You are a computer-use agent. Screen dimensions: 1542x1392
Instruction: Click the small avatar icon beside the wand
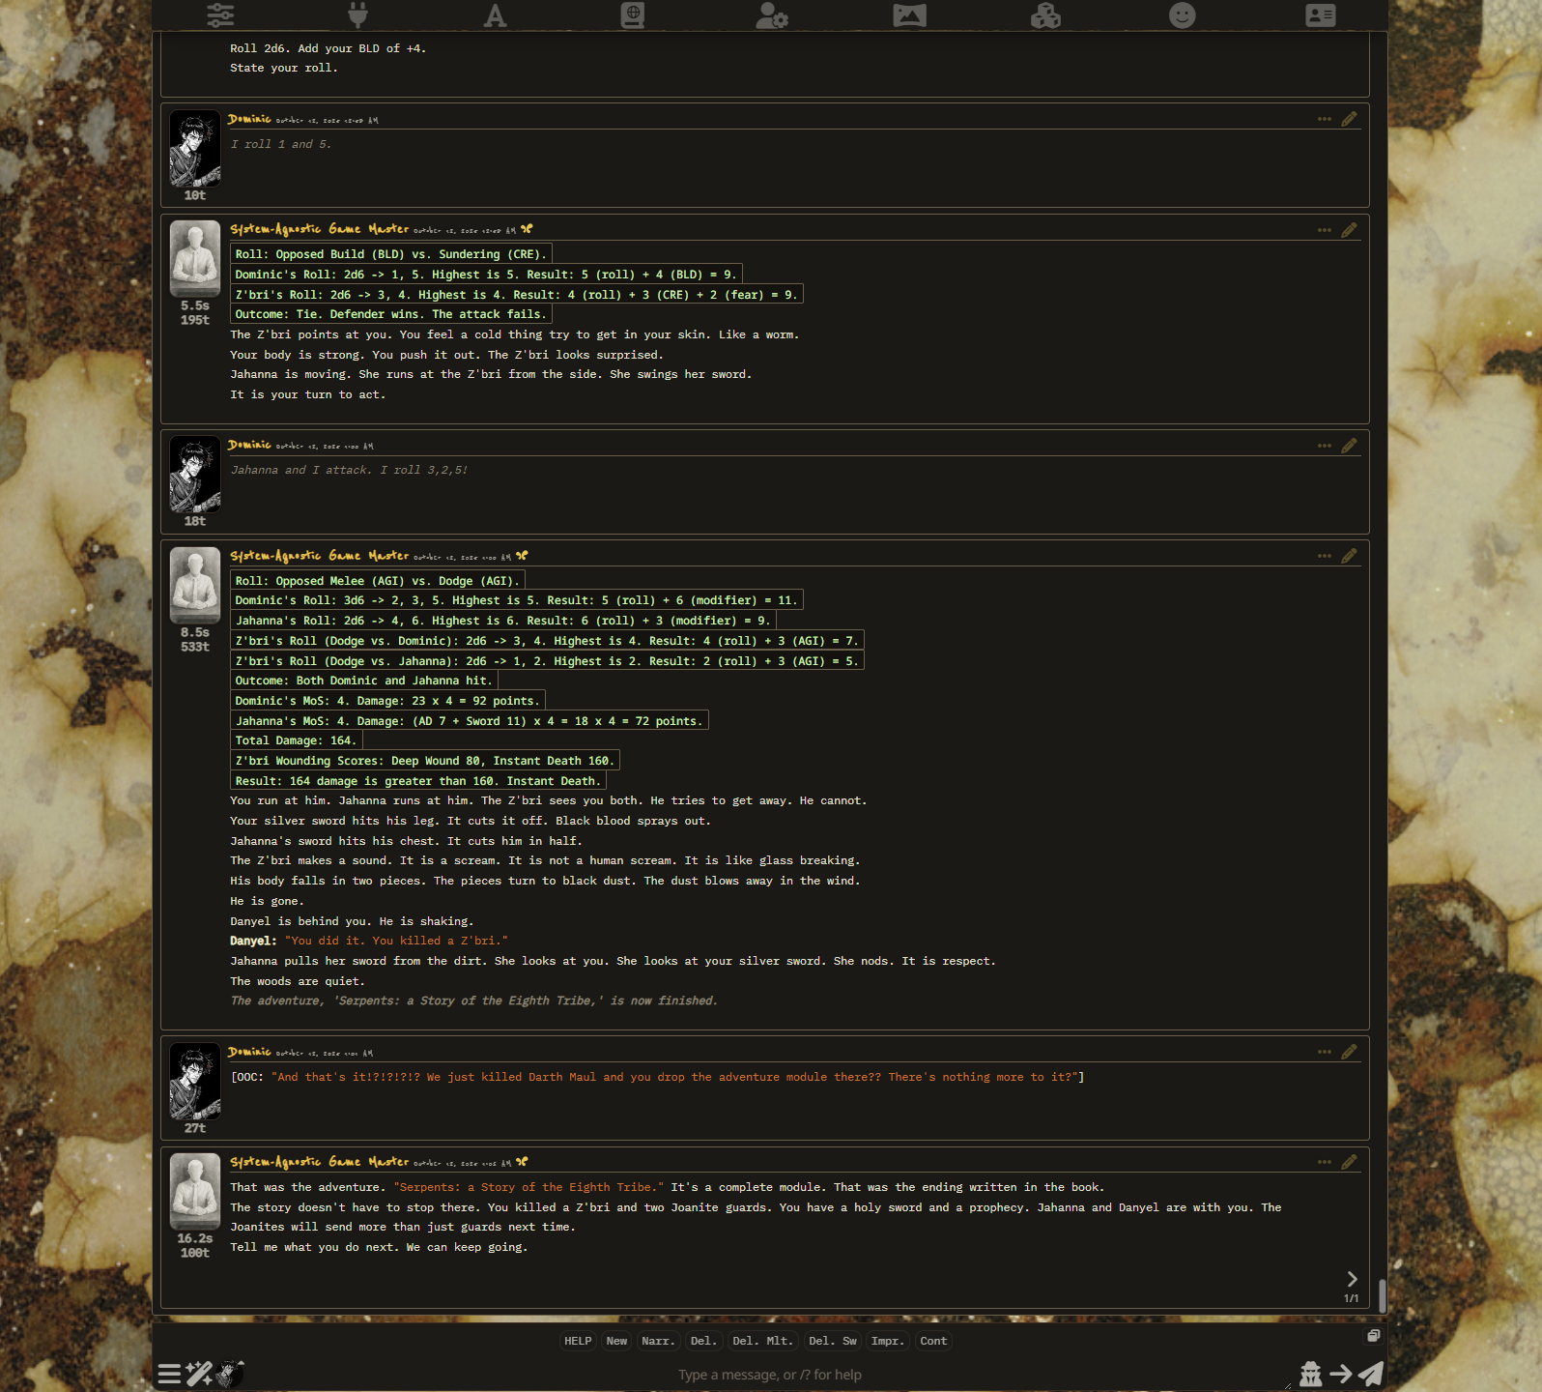pos(230,1373)
